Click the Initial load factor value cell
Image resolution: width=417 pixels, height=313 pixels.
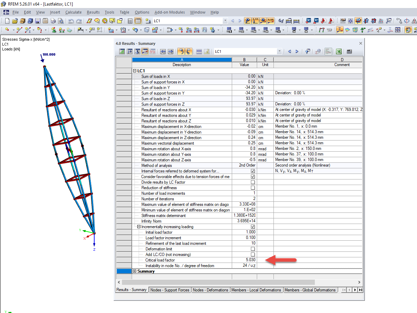coord(244,232)
